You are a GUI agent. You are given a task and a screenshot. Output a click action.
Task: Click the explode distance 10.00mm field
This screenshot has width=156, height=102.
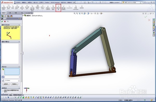11,80
